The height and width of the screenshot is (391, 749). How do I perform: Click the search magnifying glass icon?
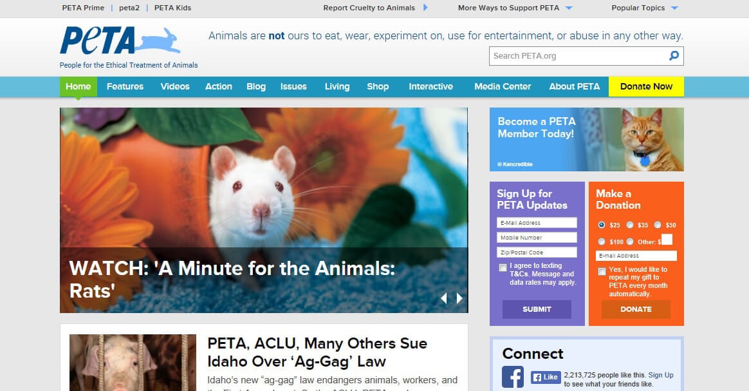[x=673, y=56]
